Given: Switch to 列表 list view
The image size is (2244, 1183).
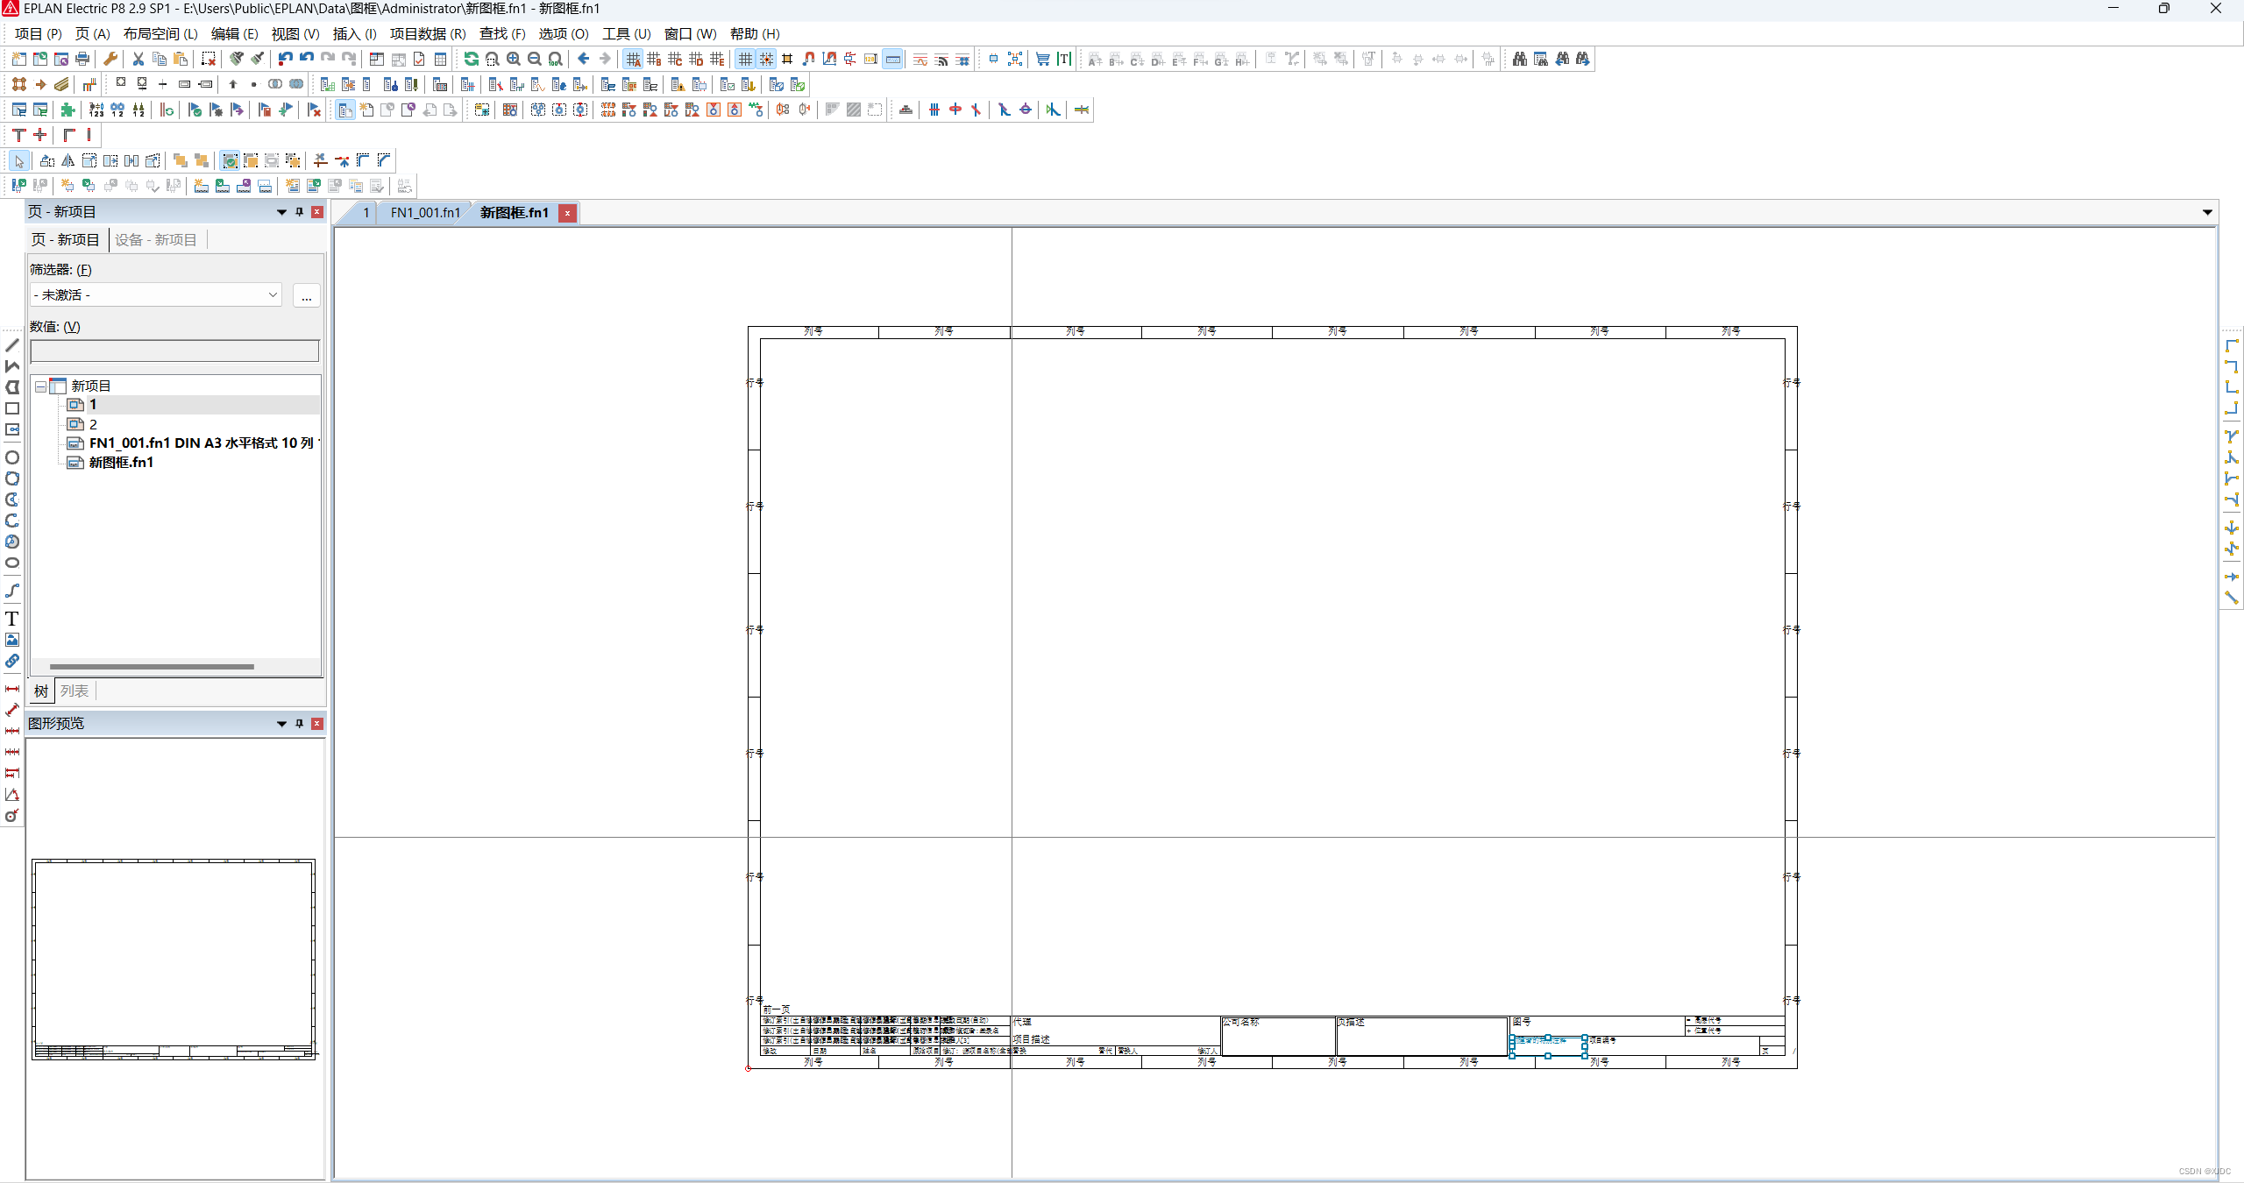Looking at the screenshot, I should point(75,691).
